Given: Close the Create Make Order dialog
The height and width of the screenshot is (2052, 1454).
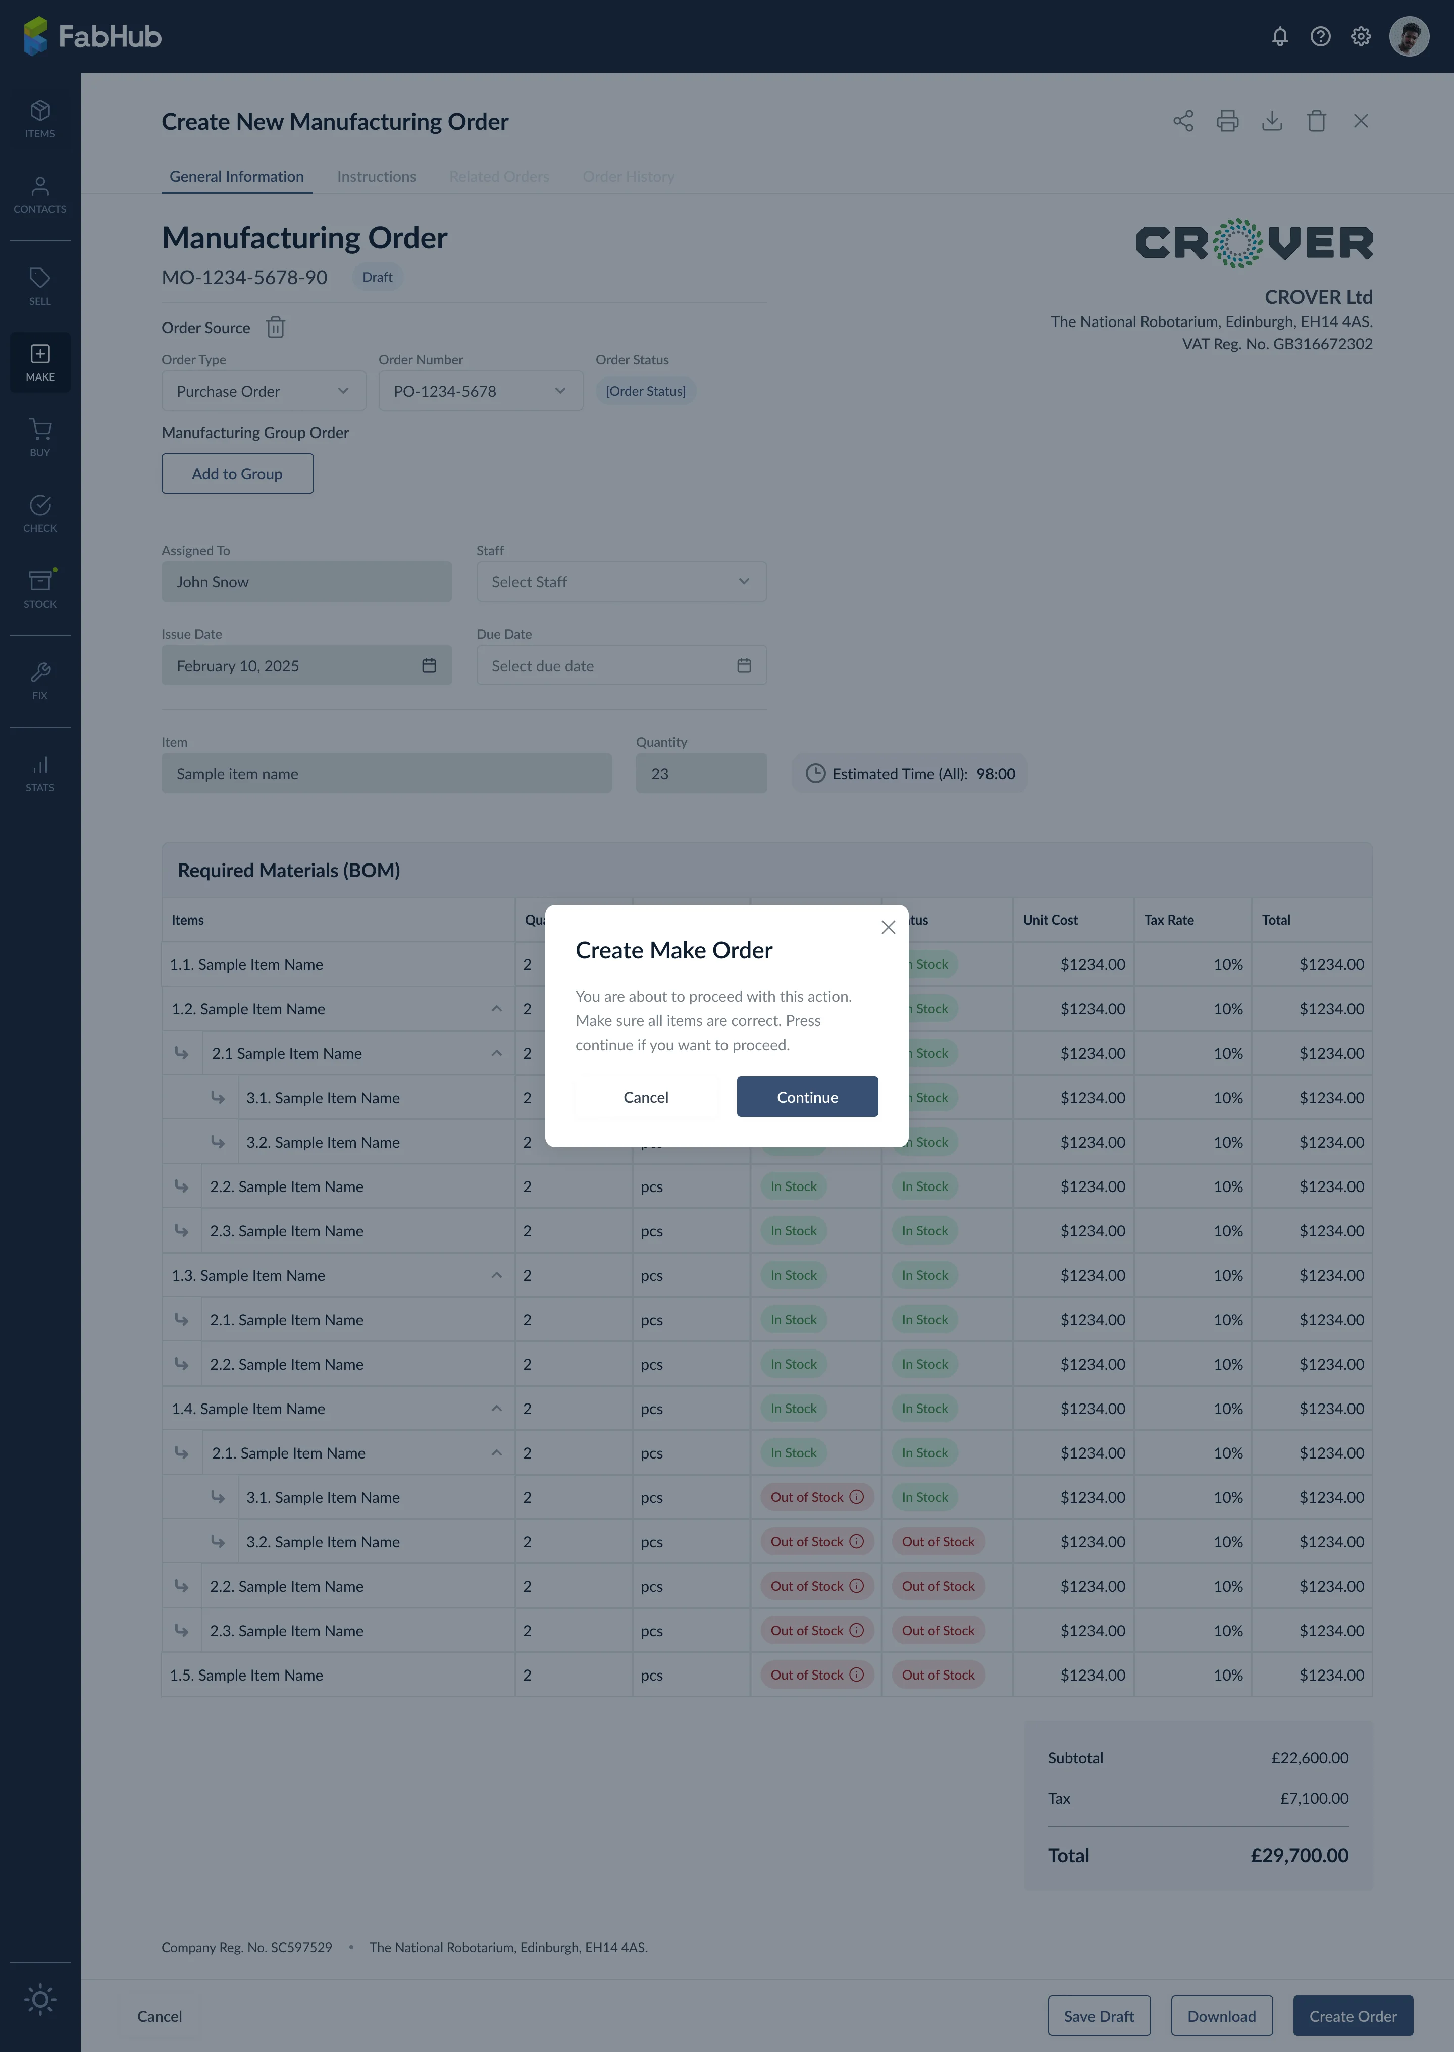Looking at the screenshot, I should click(x=888, y=927).
